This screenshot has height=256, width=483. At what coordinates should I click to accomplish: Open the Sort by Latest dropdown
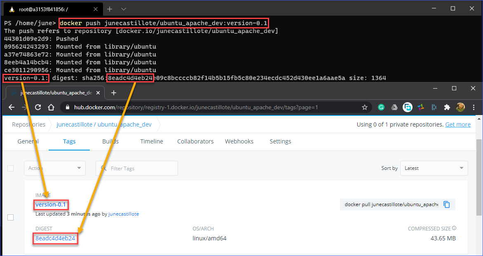[x=434, y=168]
